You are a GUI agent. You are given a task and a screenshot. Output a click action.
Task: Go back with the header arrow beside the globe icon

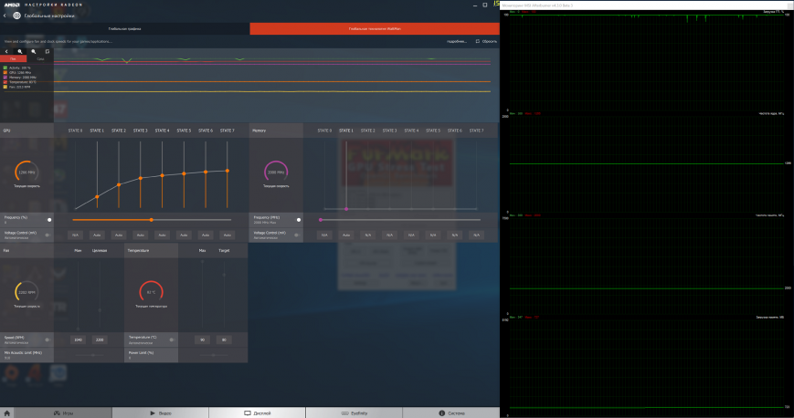point(5,16)
